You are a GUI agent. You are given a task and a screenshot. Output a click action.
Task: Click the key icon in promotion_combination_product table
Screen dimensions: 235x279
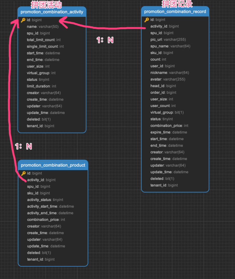click(x=23, y=173)
